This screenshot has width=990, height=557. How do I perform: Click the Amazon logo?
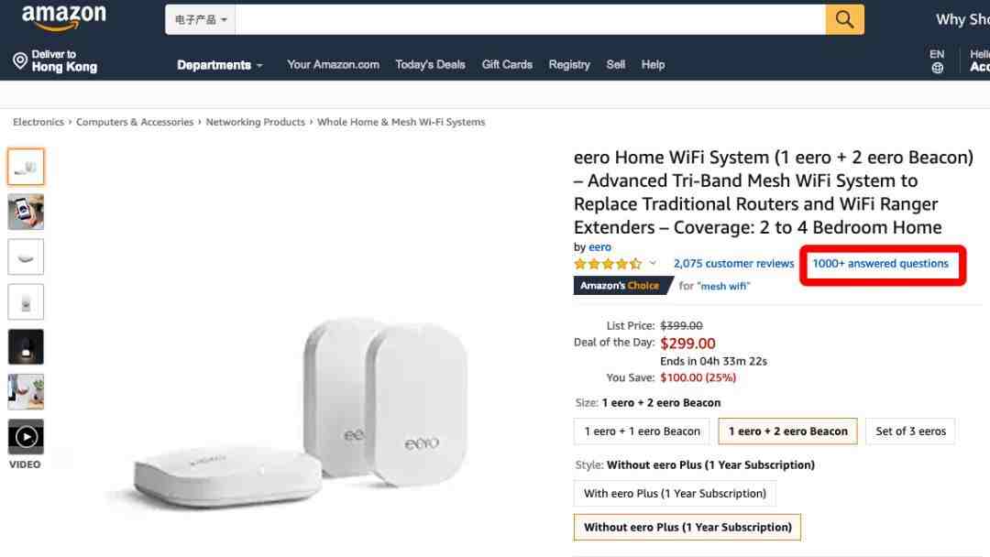coord(63,17)
